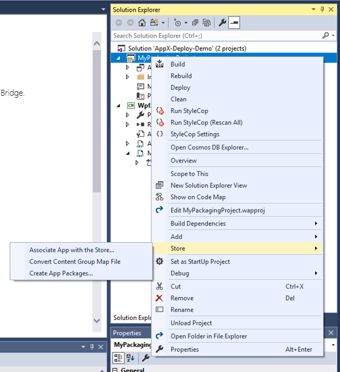Click Associate App with the Store...
Screen dimensions: 340x372
pyautogui.click(x=81, y=250)
